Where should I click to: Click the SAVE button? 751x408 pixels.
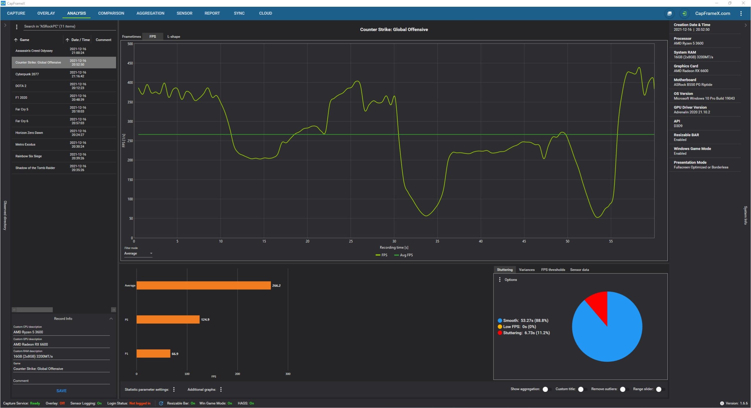coord(61,391)
